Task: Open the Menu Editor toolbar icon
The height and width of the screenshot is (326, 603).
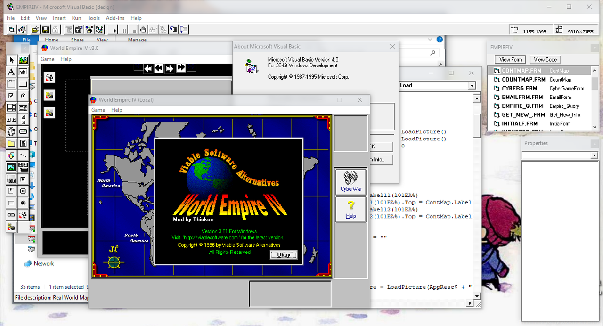Action: pos(68,30)
